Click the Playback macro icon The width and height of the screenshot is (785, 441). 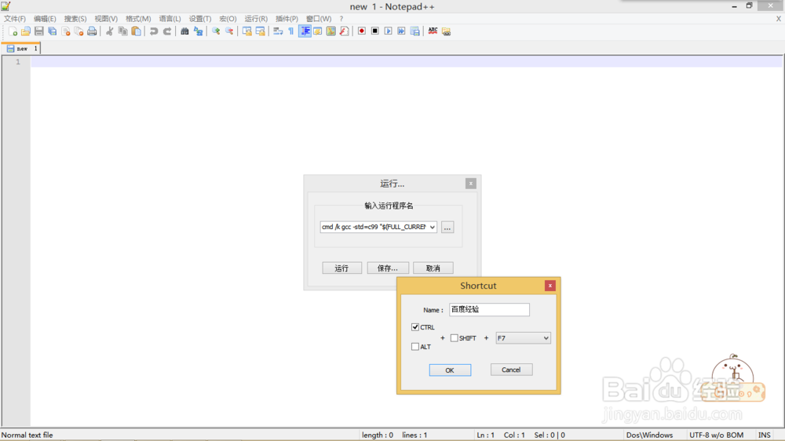[388, 31]
